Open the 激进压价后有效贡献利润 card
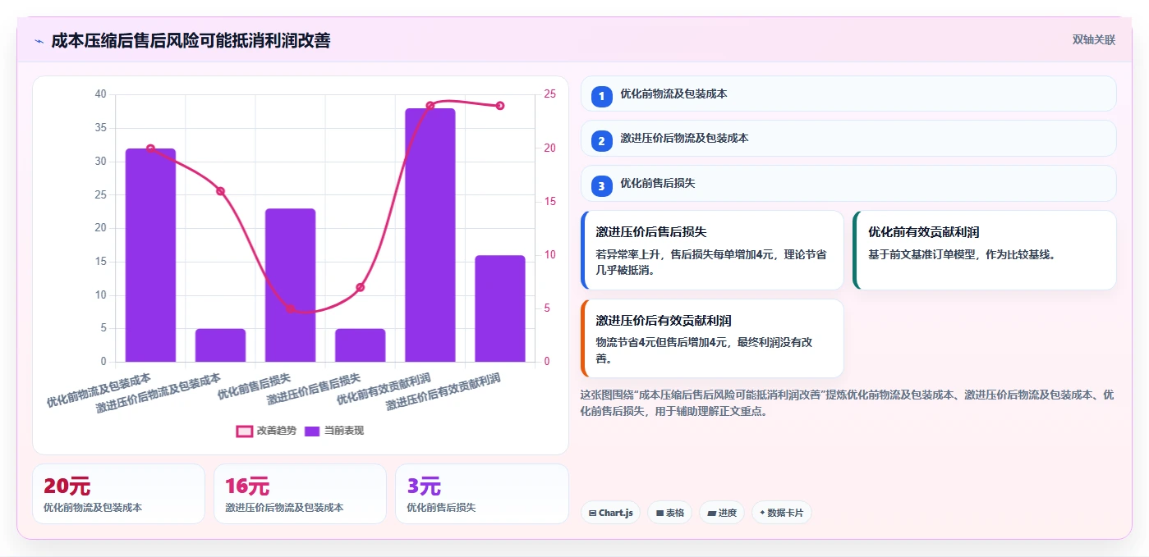 point(712,338)
